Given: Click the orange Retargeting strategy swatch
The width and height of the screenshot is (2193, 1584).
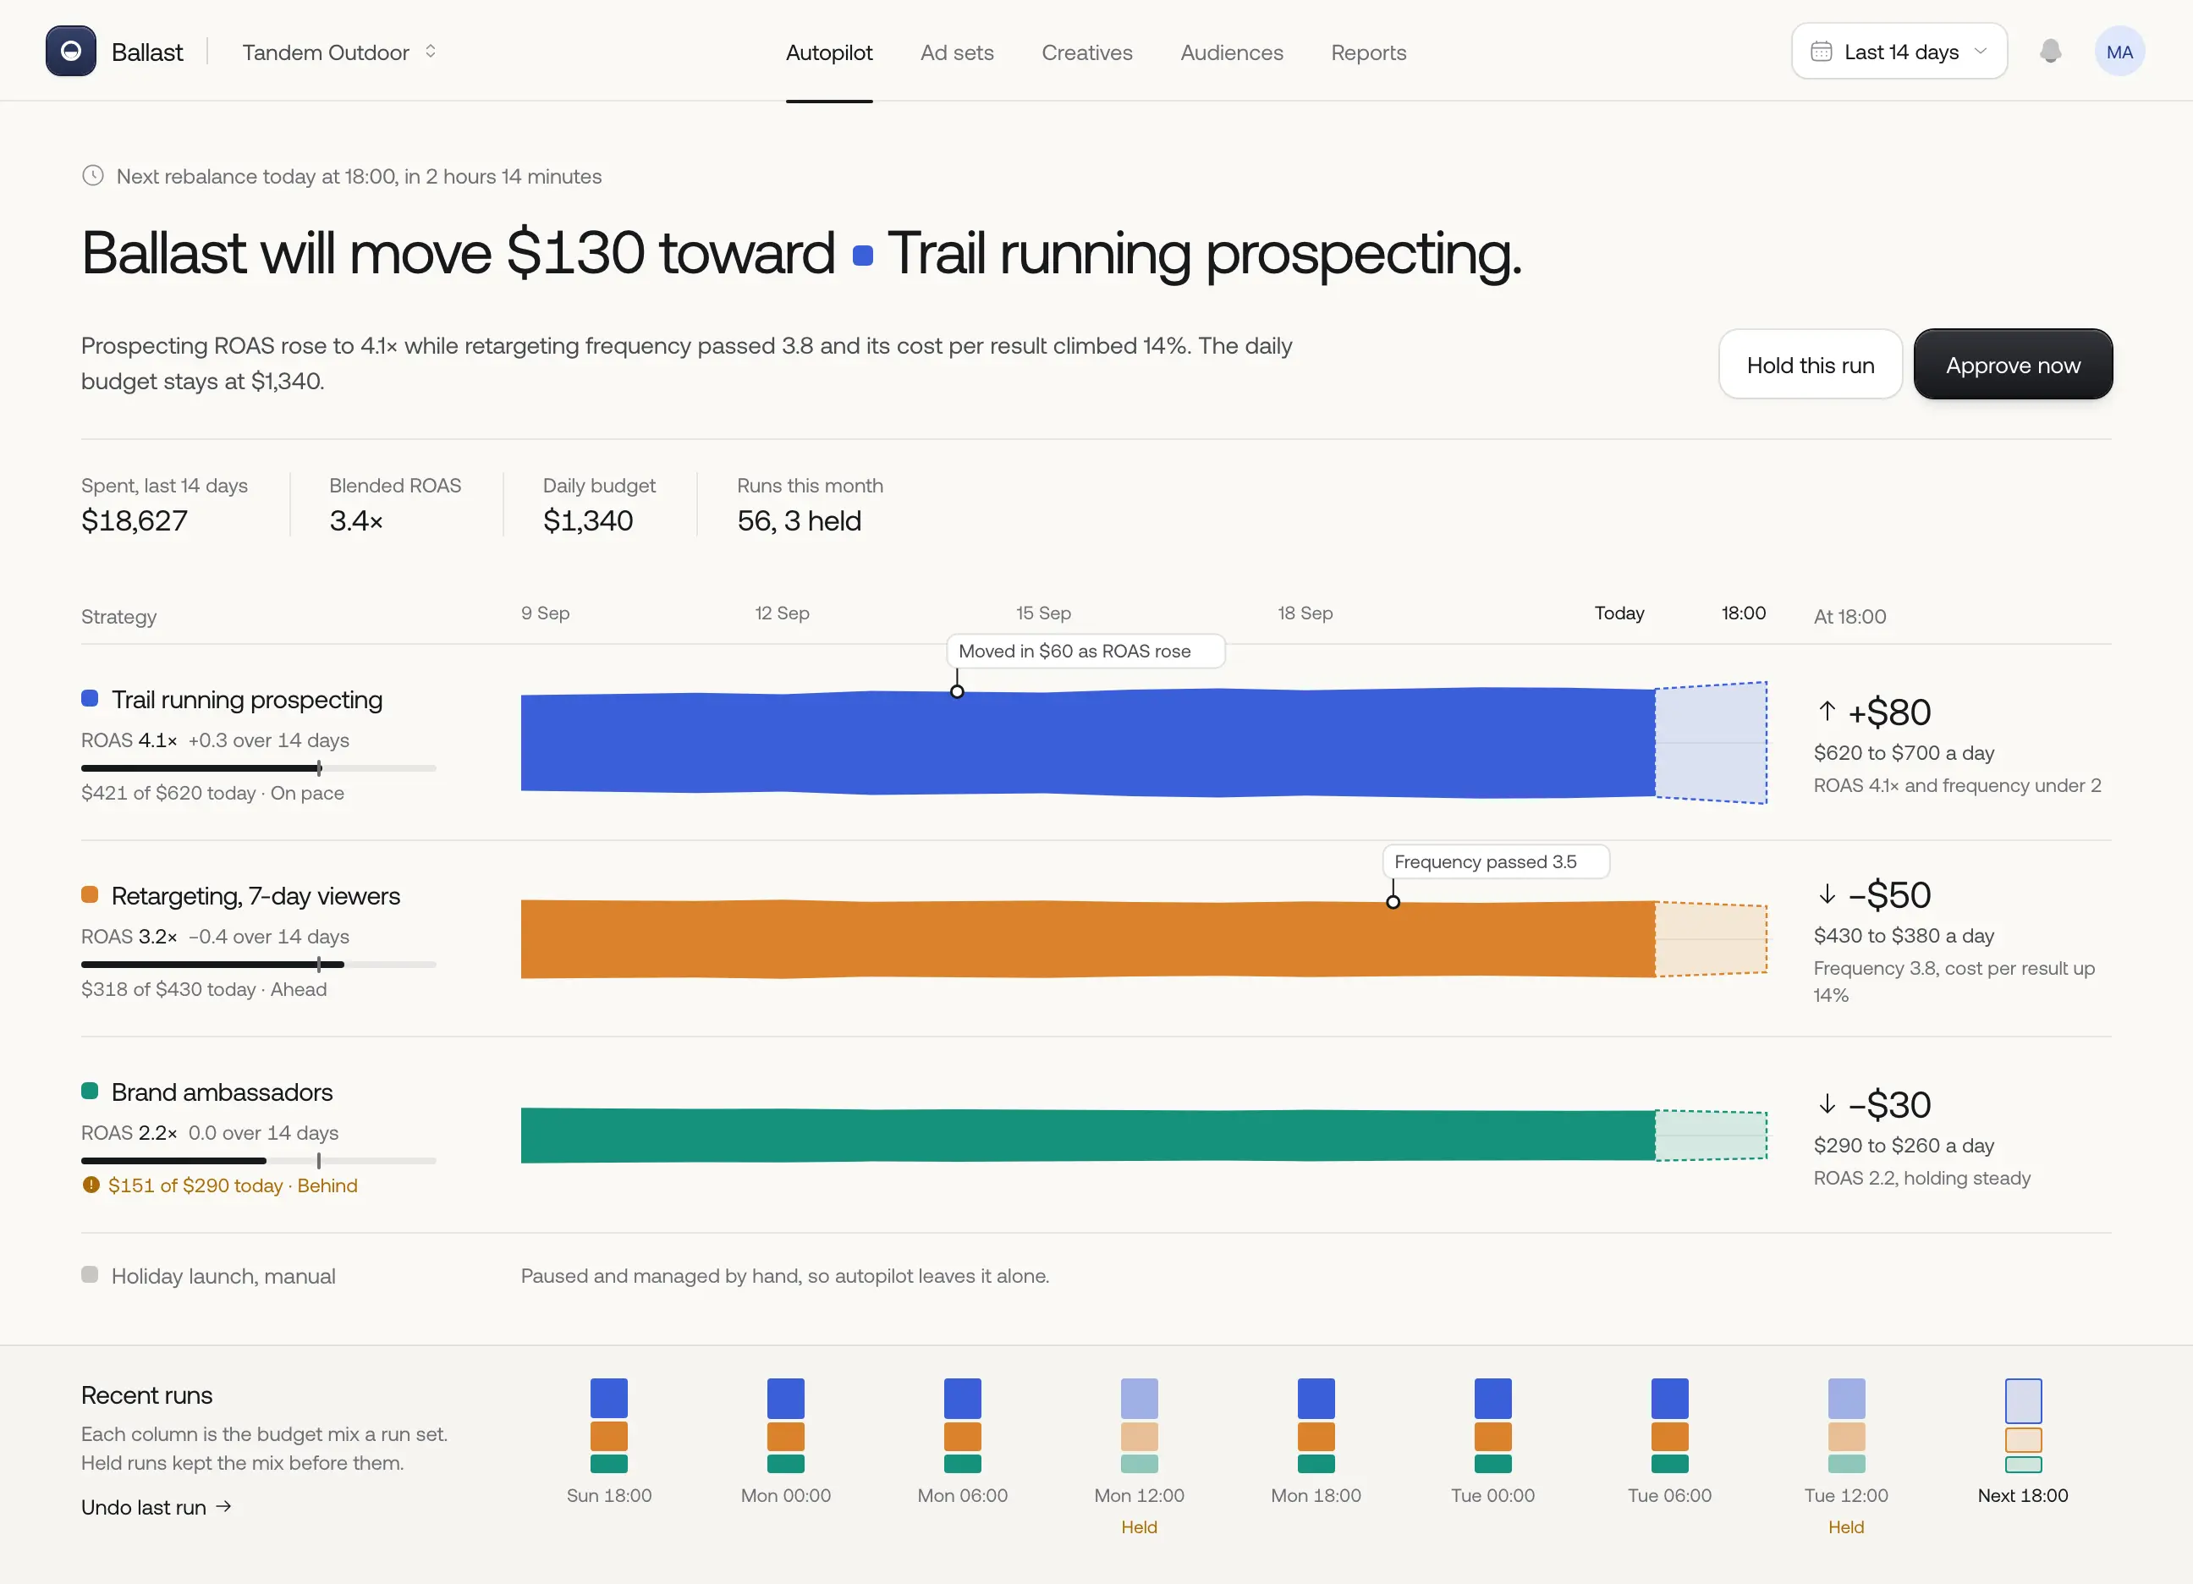Looking at the screenshot, I should (x=90, y=894).
